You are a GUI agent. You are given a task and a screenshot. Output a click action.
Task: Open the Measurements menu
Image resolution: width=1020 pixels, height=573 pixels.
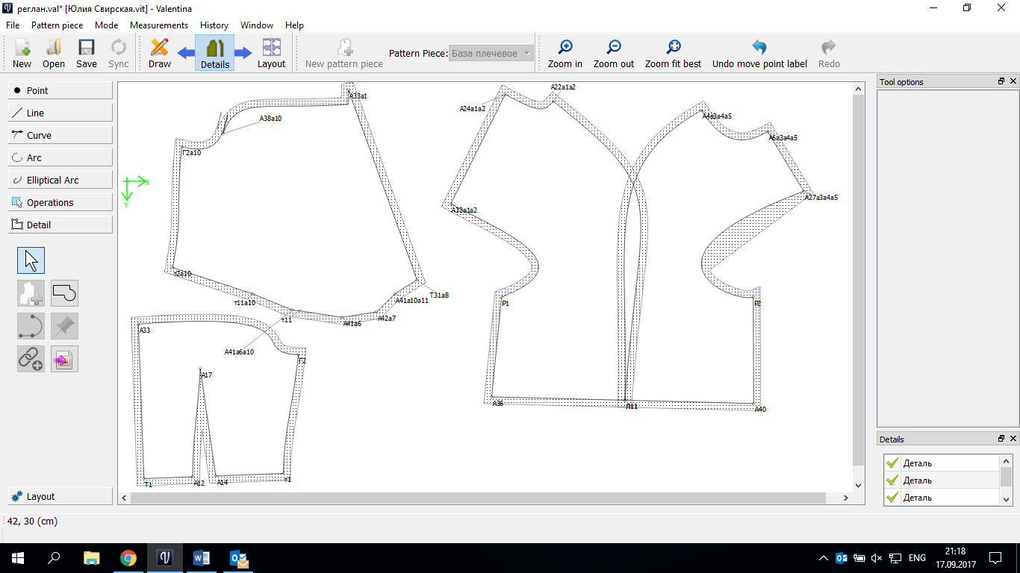(x=159, y=25)
